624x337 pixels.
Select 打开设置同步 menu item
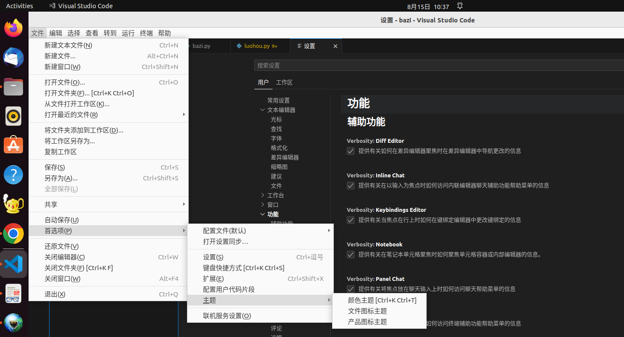point(260,242)
